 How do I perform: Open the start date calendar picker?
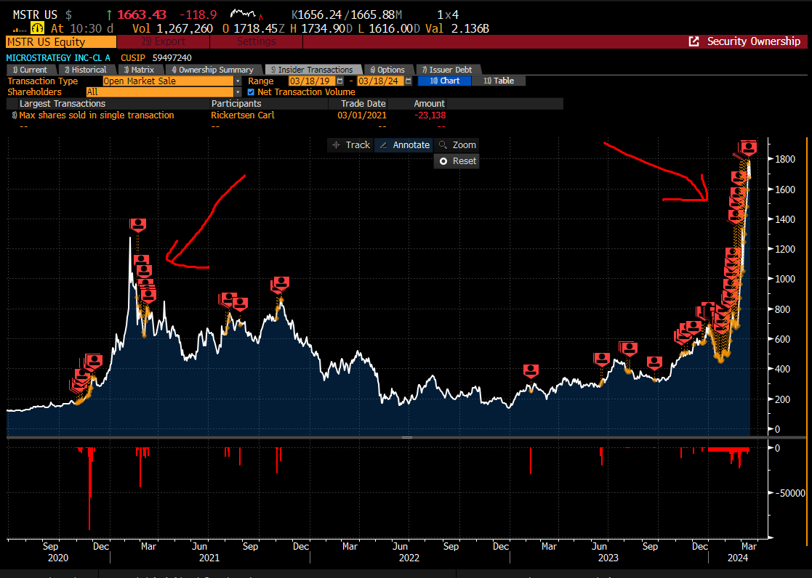[339, 81]
